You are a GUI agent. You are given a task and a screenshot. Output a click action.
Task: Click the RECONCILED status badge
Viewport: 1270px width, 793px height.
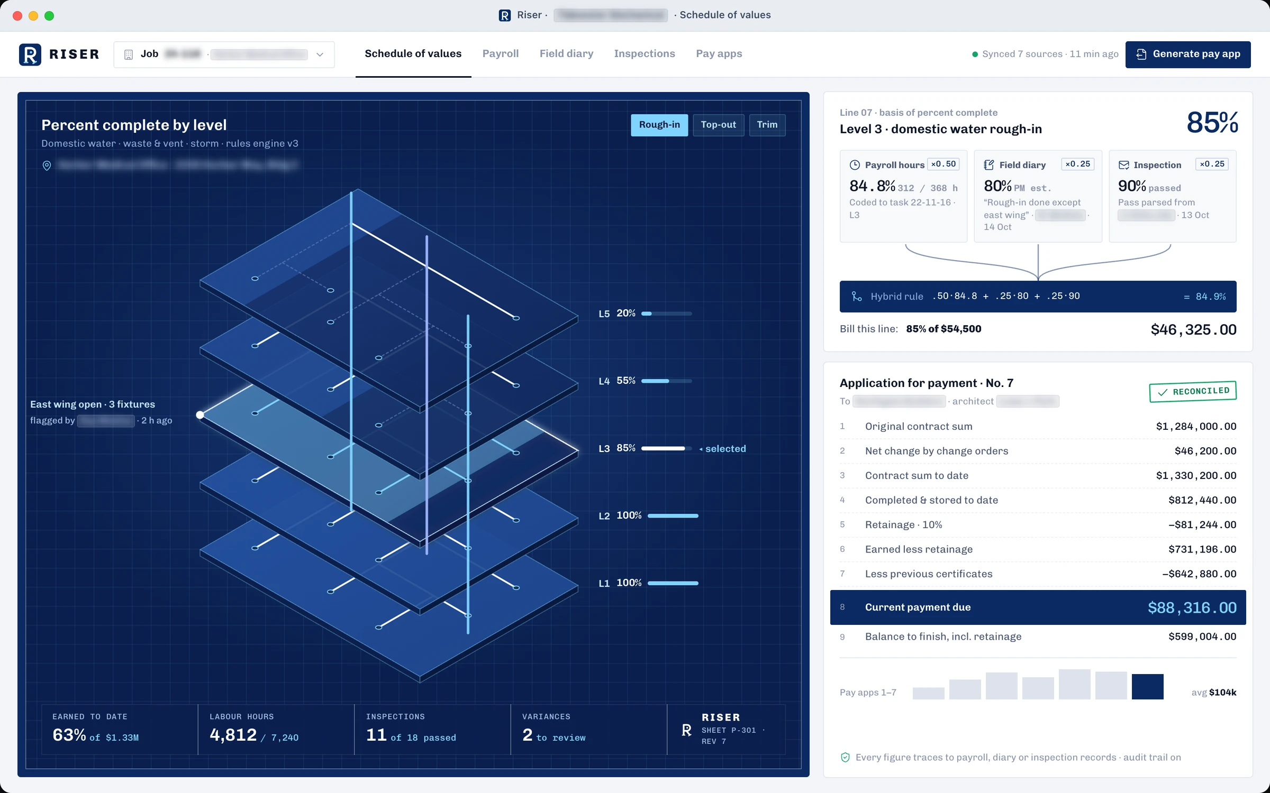point(1193,392)
